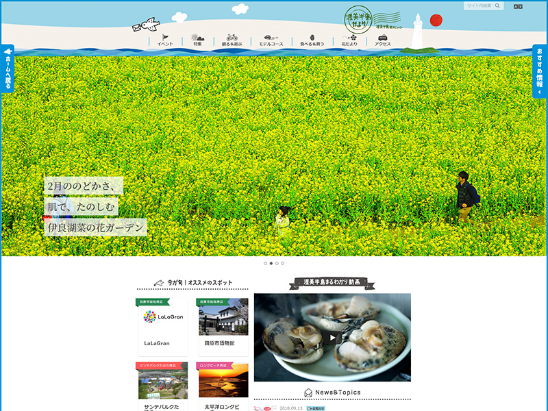
Task: Click the car icon above モデルコース
Action: (271, 38)
